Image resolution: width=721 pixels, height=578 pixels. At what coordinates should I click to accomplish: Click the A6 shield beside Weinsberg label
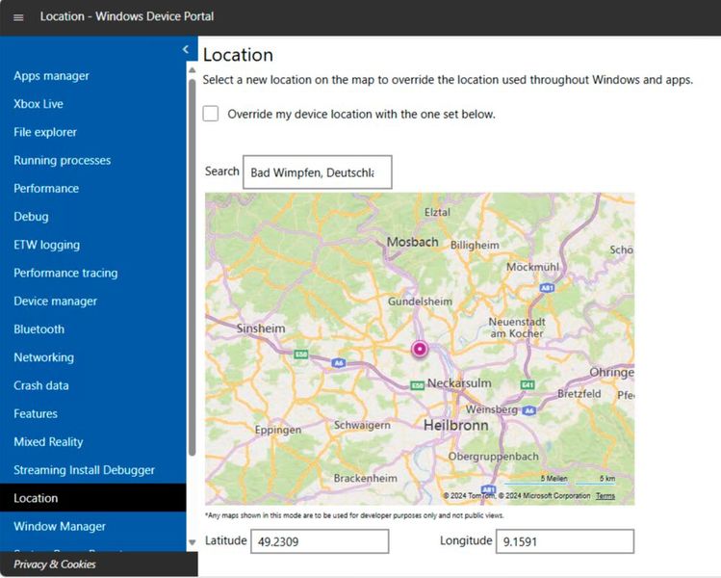coord(529,410)
